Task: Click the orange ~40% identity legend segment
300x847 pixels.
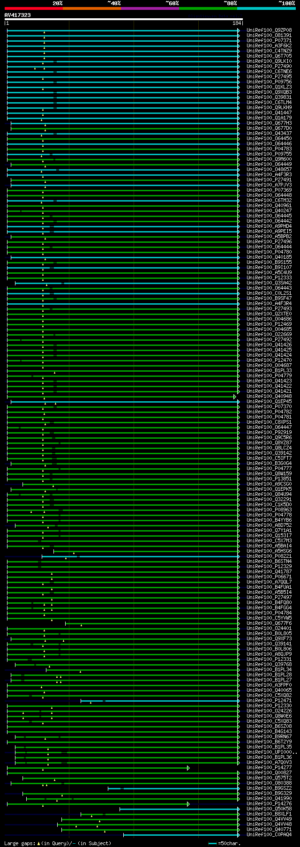Action: [x=91, y=8]
